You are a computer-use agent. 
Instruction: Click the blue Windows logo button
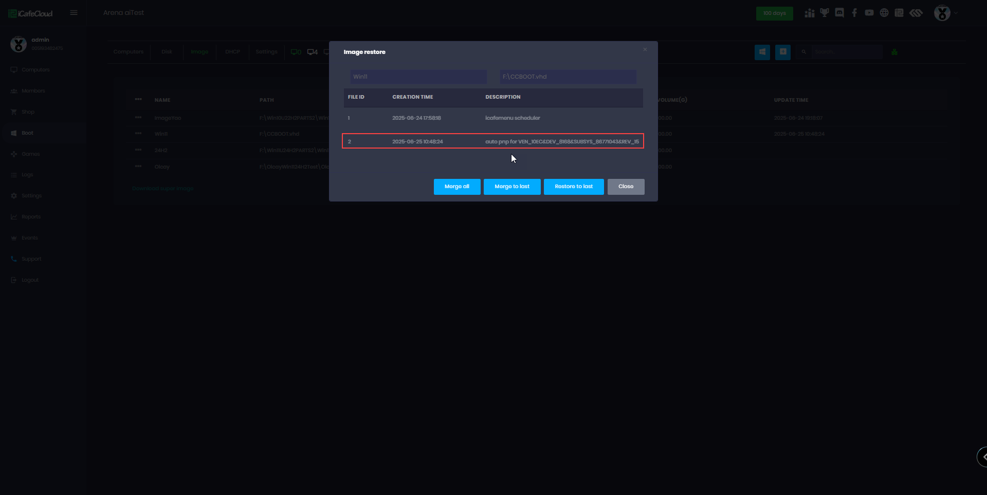tap(762, 52)
